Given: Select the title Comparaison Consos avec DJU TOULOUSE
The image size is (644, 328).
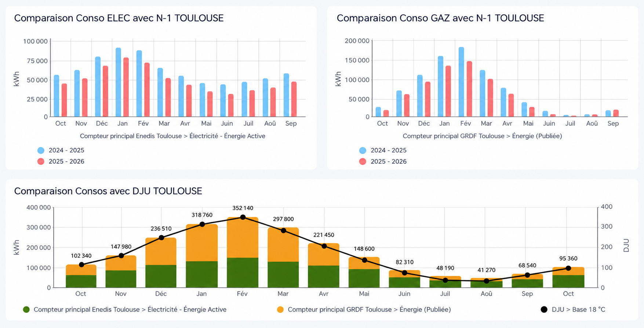Looking at the screenshot, I should (108, 191).
